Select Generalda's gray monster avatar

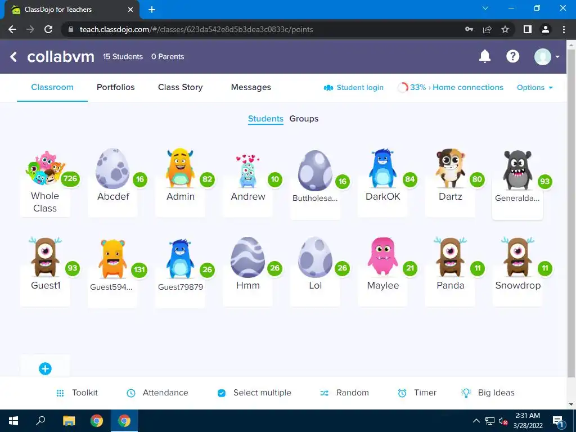point(517,170)
